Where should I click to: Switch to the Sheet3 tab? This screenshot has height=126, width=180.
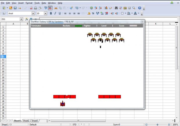(x=35, y=121)
